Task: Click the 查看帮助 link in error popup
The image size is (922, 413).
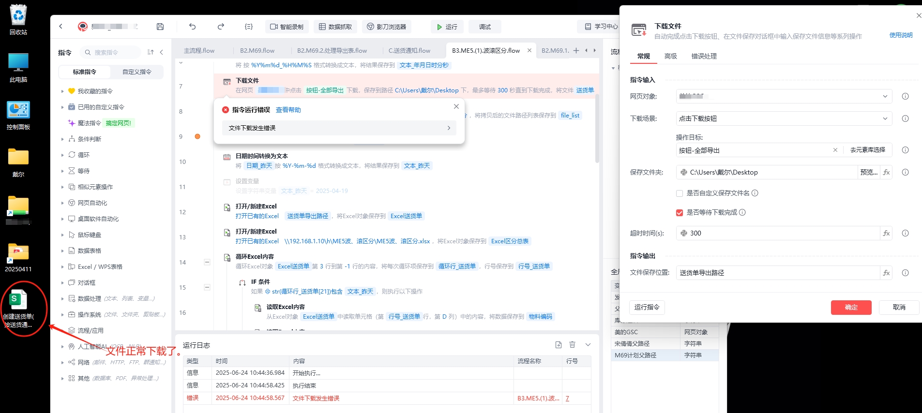Action: click(288, 110)
